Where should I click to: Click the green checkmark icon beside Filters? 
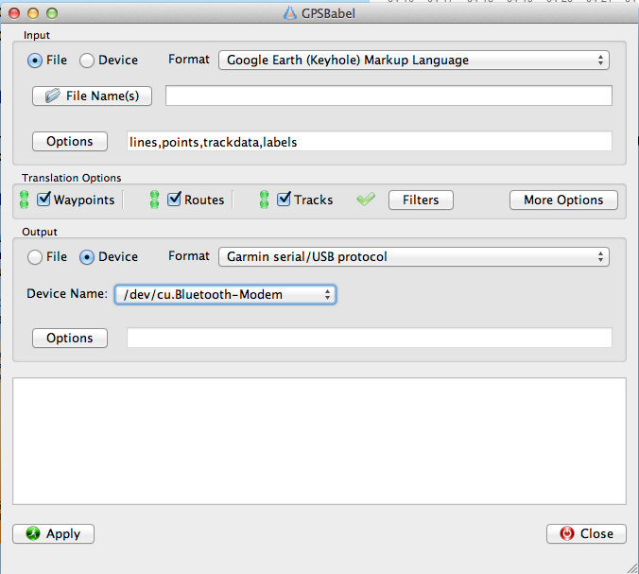[366, 199]
